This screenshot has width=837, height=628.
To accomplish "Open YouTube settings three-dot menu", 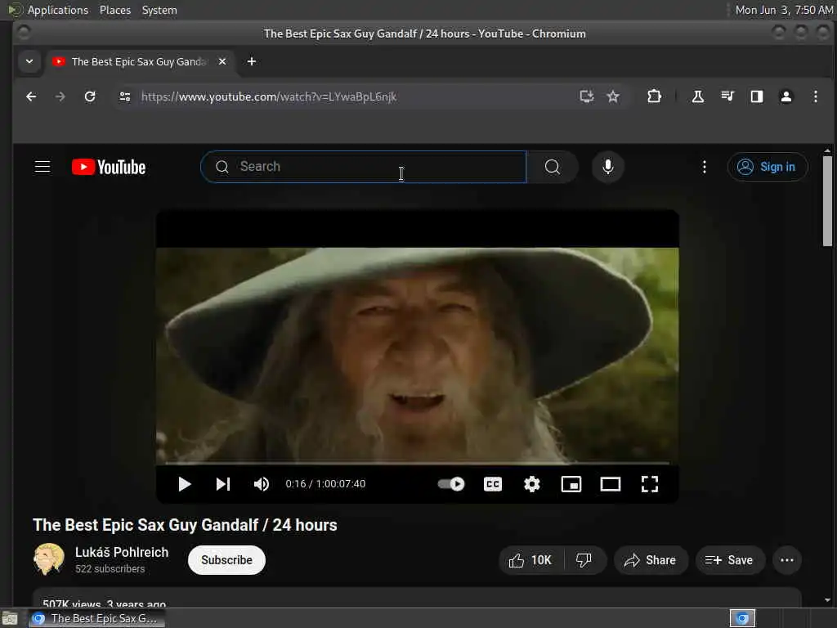I will click(x=704, y=167).
